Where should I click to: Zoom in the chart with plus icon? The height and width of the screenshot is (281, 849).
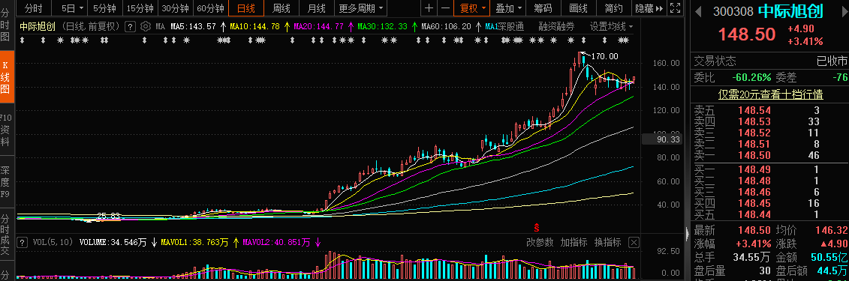[429, 8]
